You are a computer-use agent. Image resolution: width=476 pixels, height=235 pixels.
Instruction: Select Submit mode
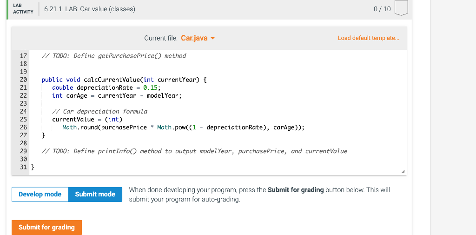[95, 194]
